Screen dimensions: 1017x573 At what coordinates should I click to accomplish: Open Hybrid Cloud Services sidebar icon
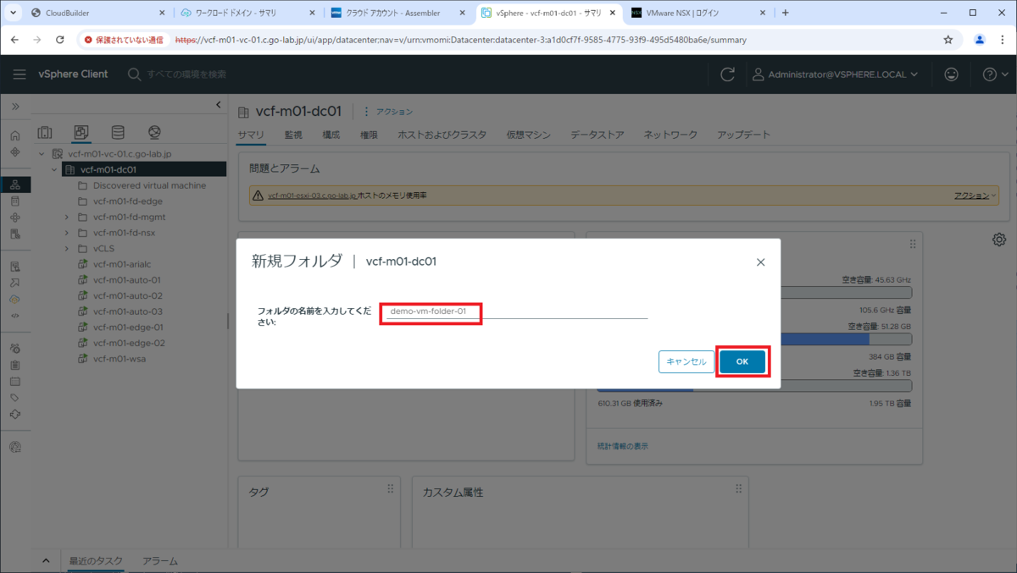(15, 299)
